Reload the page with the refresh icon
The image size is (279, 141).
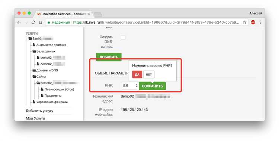tap(33, 22)
